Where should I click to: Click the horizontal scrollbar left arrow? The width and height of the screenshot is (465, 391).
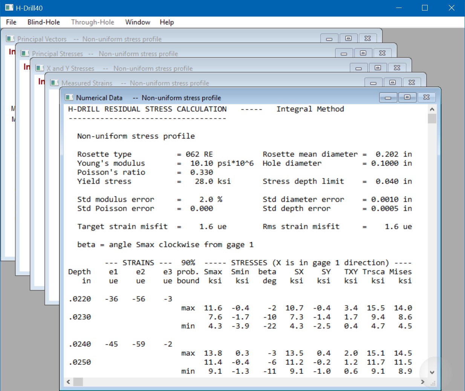68,382
